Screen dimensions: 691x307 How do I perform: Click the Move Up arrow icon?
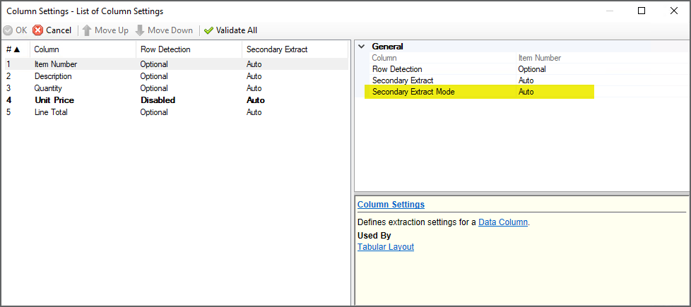click(87, 30)
